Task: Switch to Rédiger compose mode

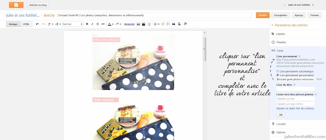Action: (13, 24)
